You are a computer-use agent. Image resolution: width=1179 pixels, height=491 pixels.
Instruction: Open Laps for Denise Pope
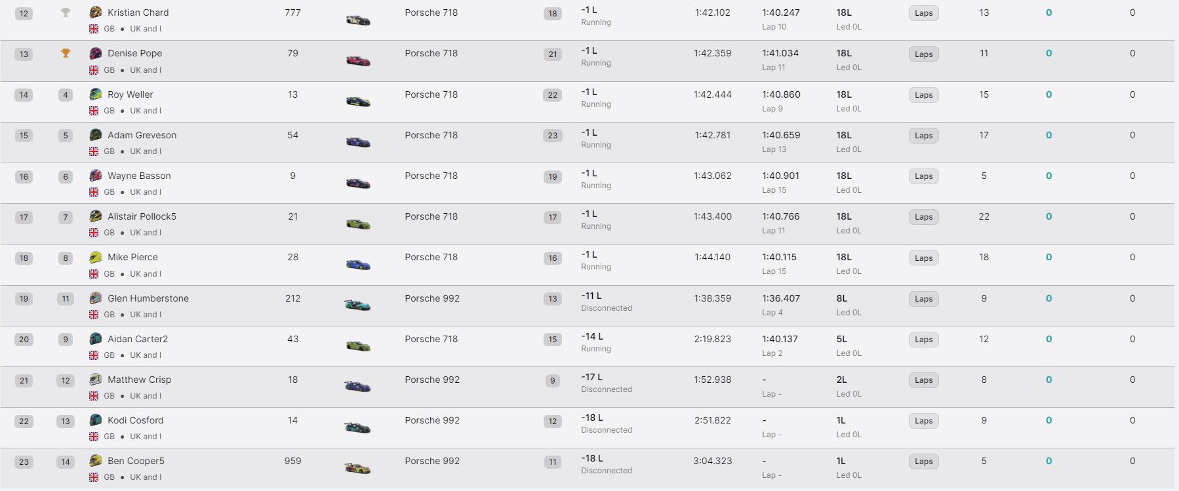click(x=923, y=54)
